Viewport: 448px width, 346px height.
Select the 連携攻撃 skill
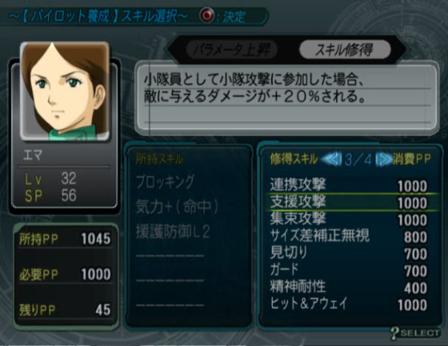(x=349, y=185)
